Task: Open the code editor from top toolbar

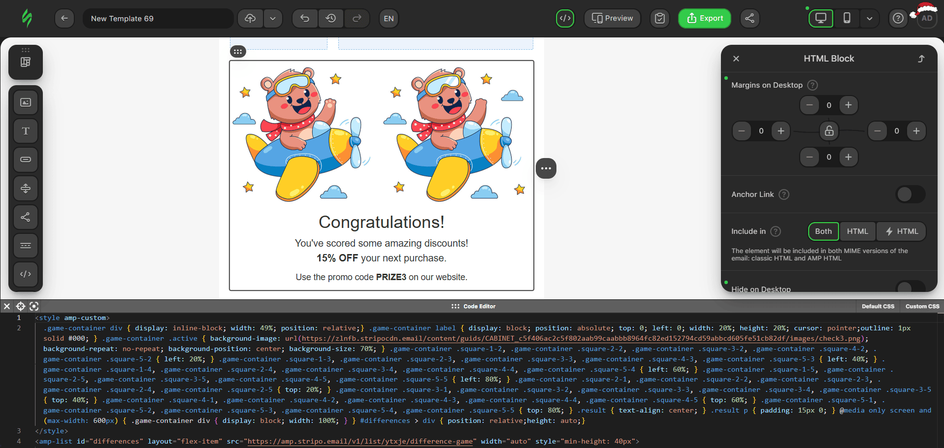Action: [565, 19]
